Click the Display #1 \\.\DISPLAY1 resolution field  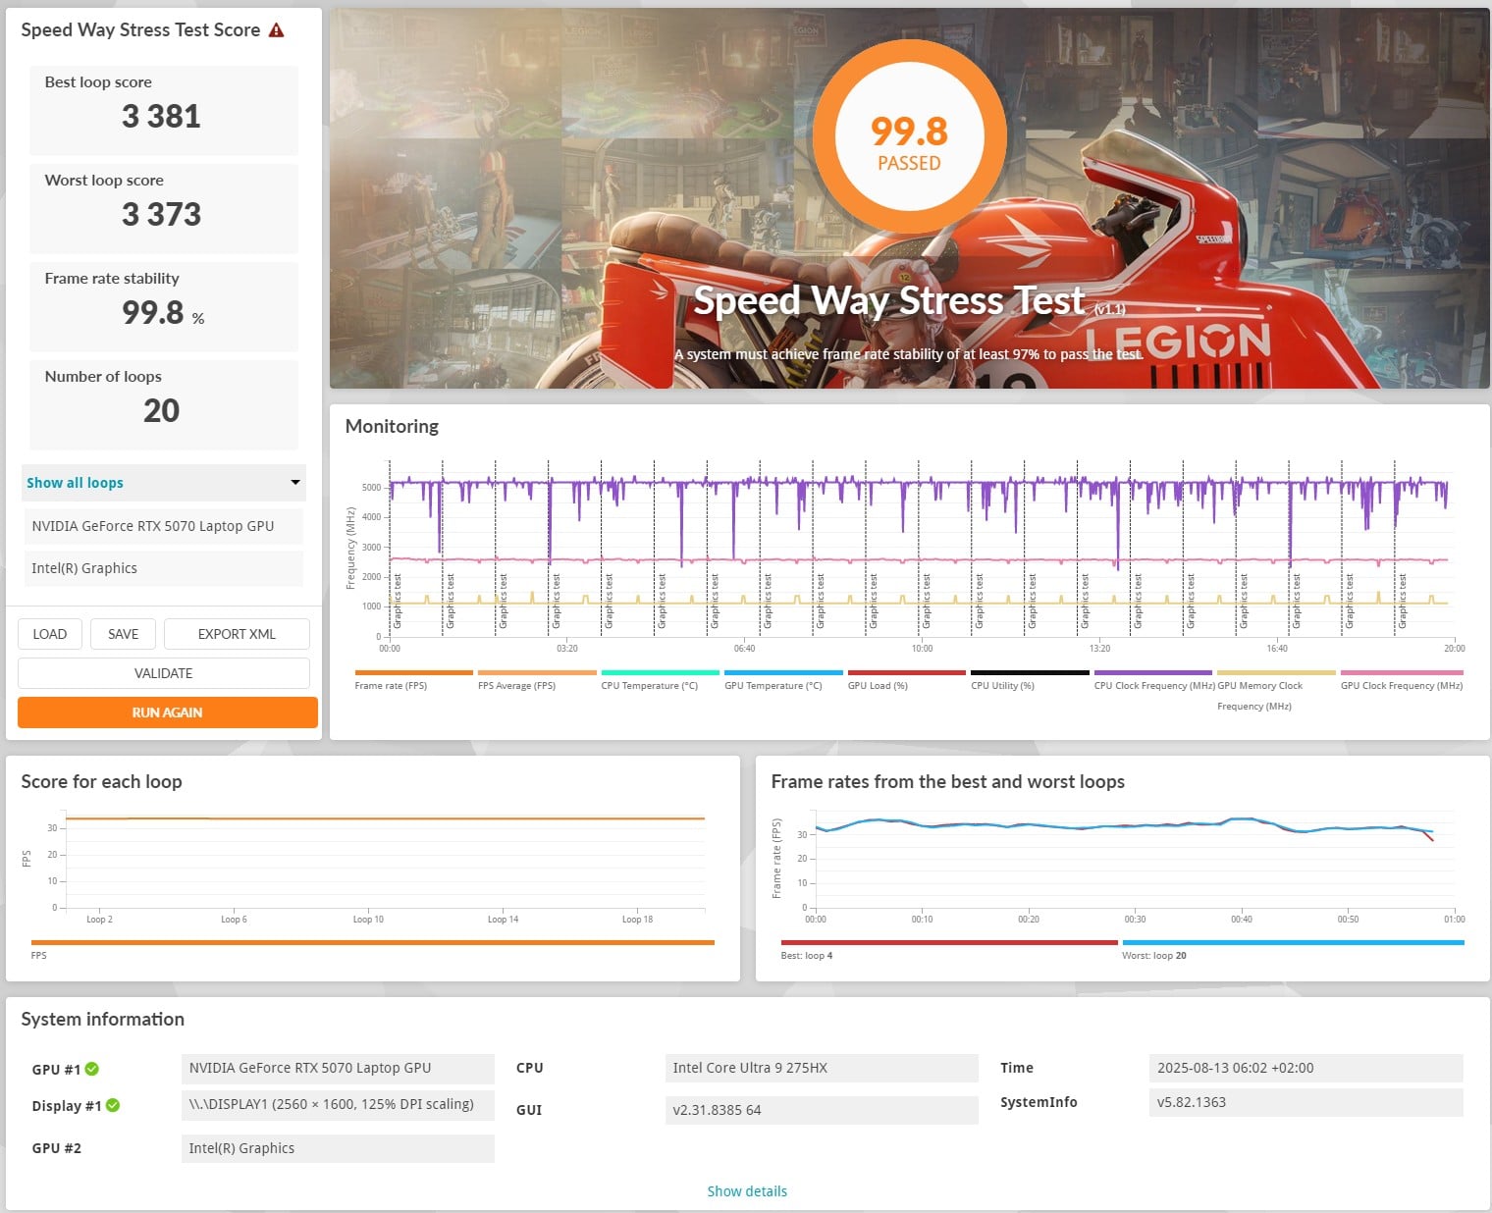(338, 1105)
